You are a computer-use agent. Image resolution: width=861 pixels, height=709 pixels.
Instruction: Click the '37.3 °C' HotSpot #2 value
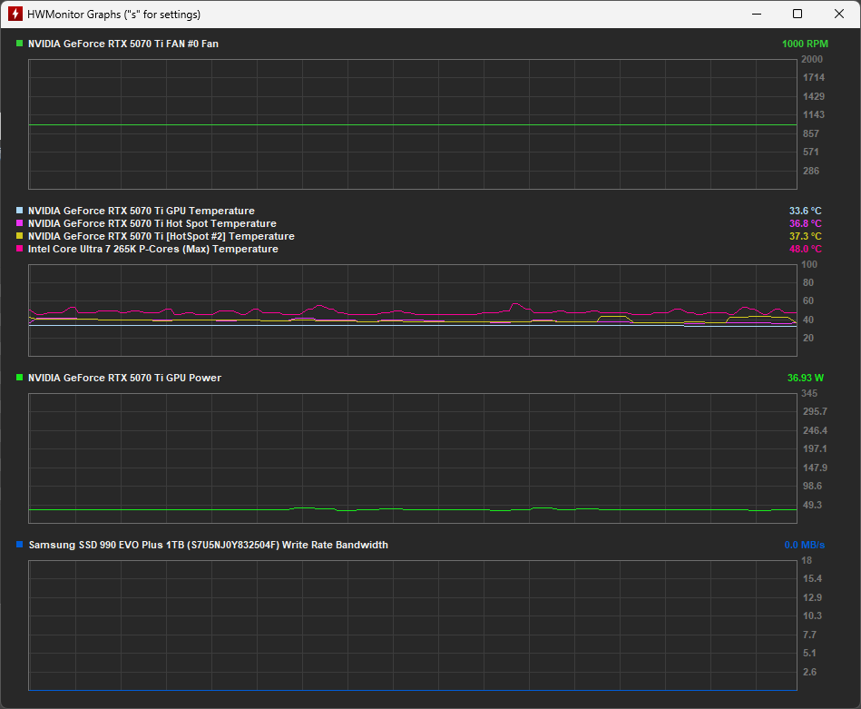806,236
